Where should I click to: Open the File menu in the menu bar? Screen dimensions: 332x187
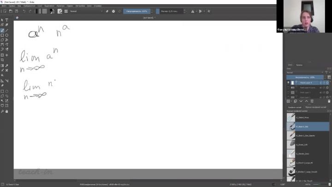point(4,6)
